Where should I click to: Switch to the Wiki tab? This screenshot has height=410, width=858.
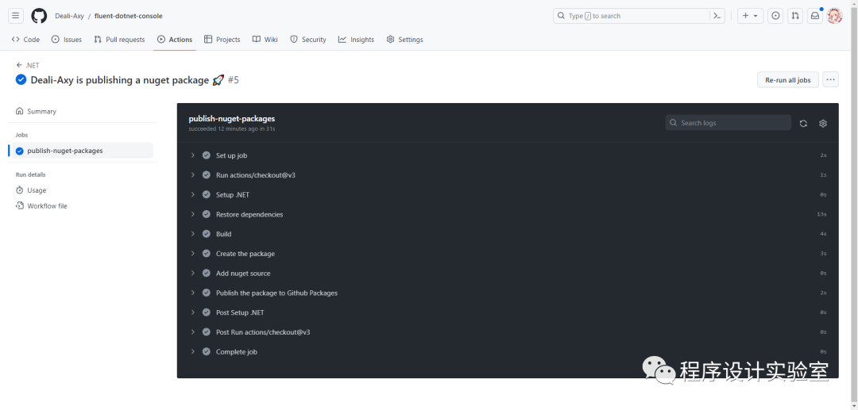[265, 40]
